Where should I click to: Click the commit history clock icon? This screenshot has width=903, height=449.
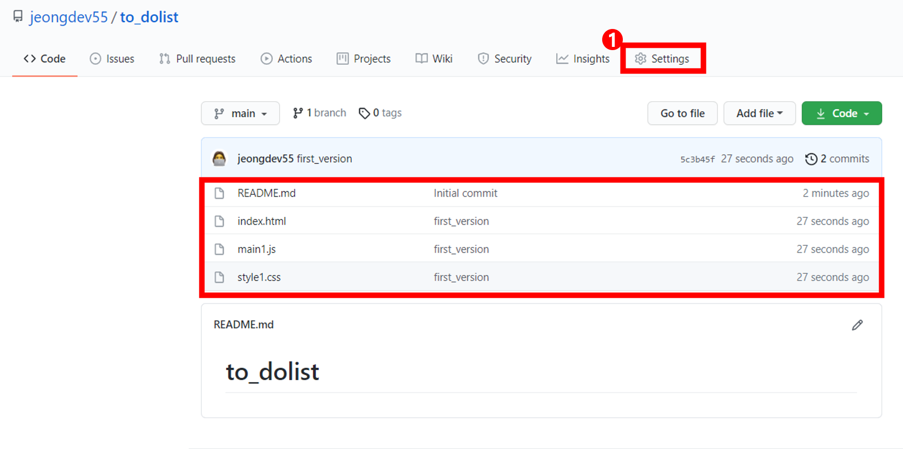coord(811,159)
